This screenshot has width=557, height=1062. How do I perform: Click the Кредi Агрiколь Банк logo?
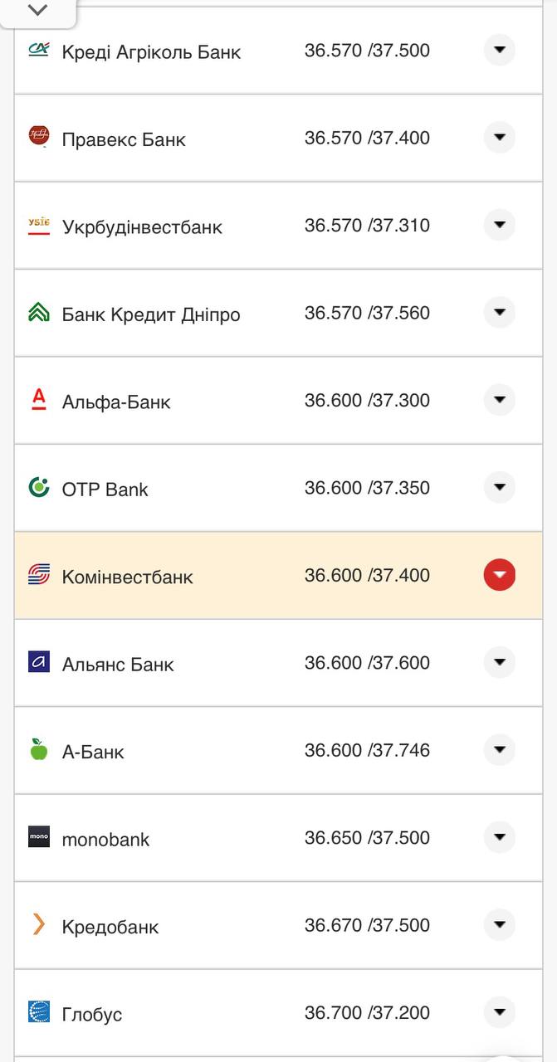click(39, 50)
